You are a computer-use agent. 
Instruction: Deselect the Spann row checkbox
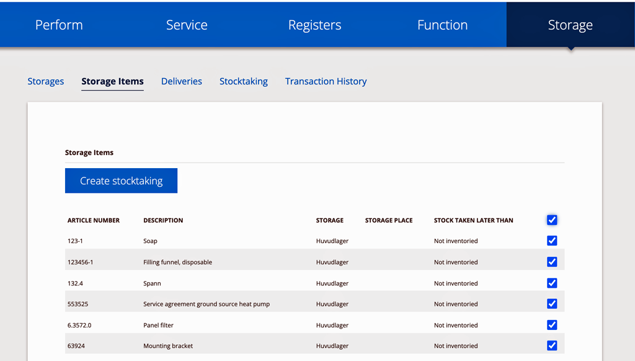(552, 283)
